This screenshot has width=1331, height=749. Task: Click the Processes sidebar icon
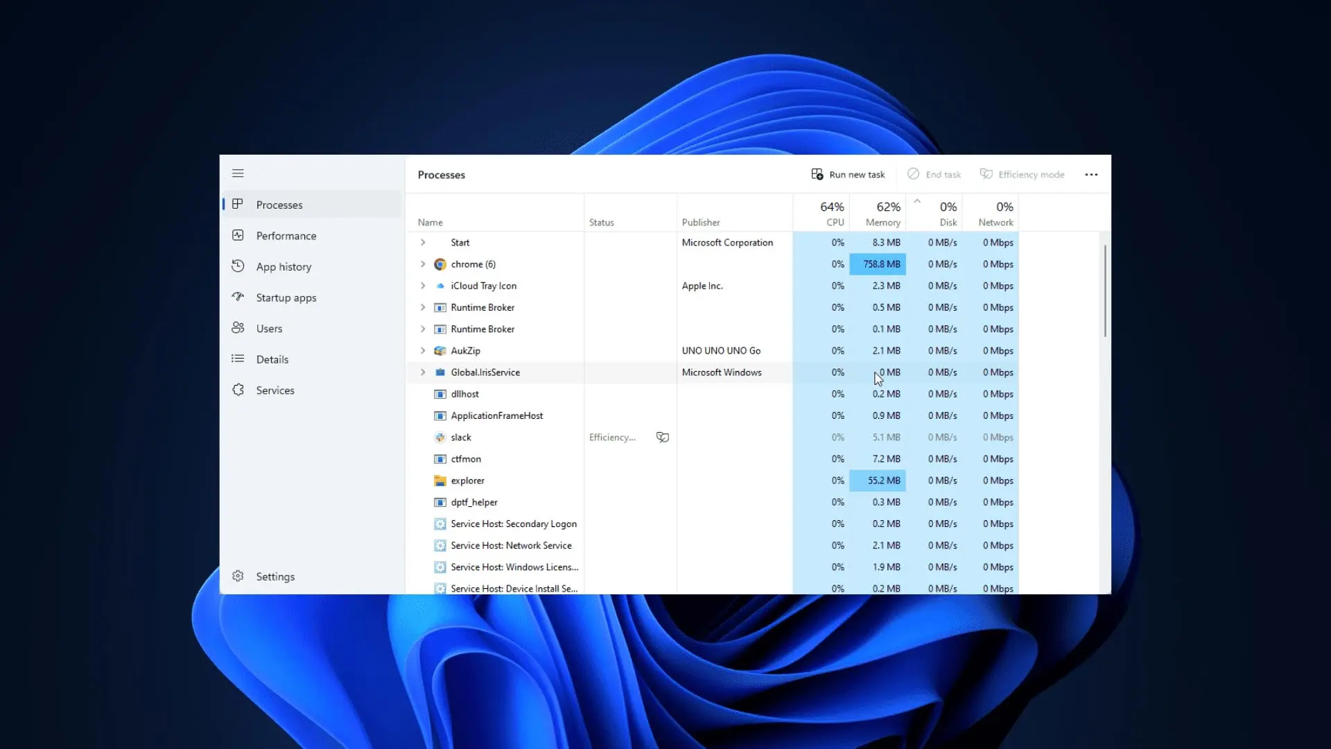[238, 204]
